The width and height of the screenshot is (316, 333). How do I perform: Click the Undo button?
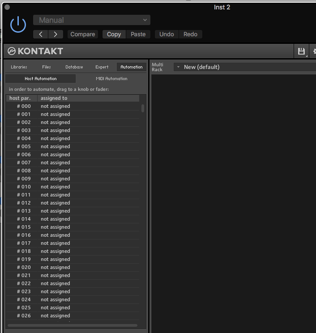[167, 34]
